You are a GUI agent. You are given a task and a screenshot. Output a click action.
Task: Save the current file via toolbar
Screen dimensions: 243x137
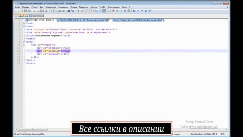click(x=25, y=11)
